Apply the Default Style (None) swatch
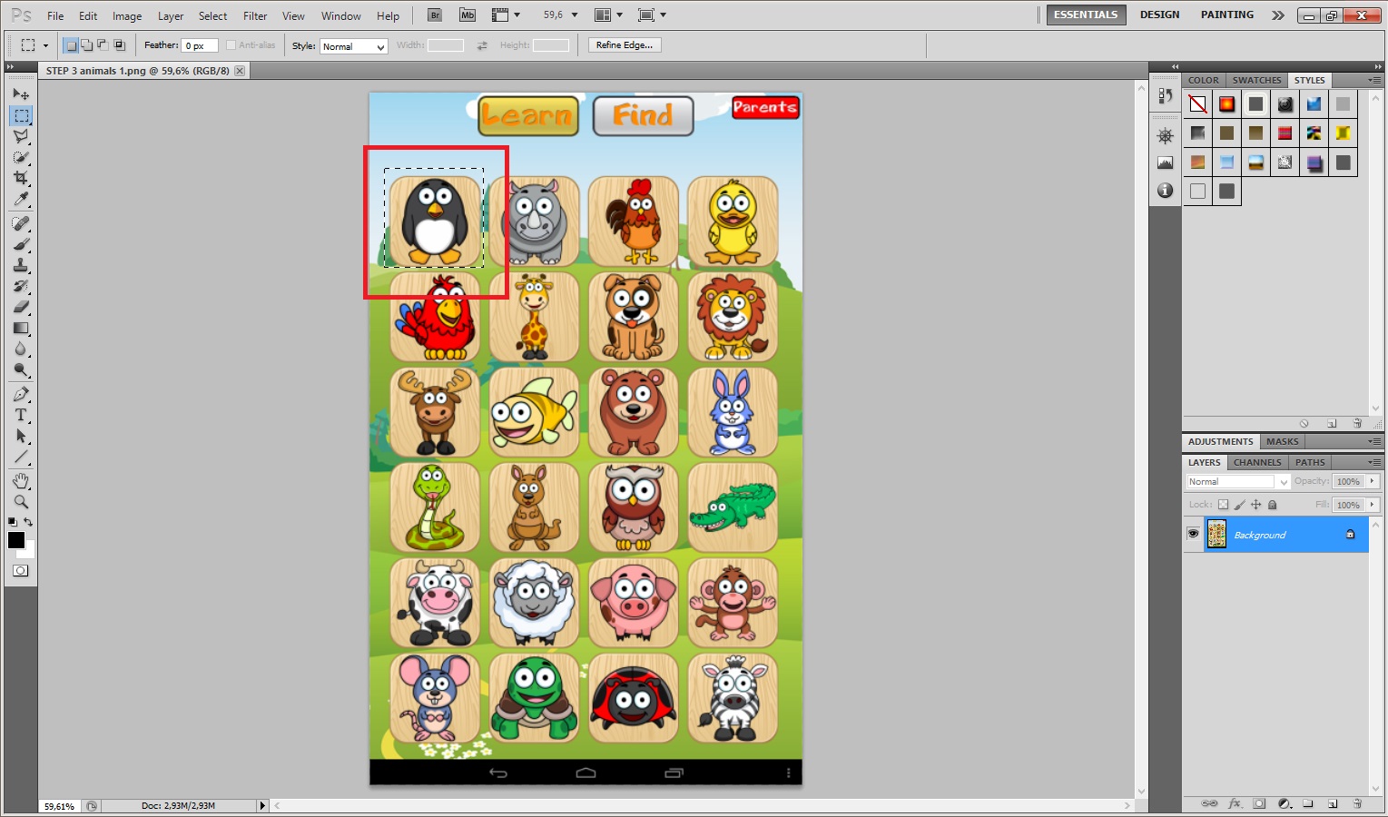Image resolution: width=1388 pixels, height=817 pixels. pos(1198,104)
